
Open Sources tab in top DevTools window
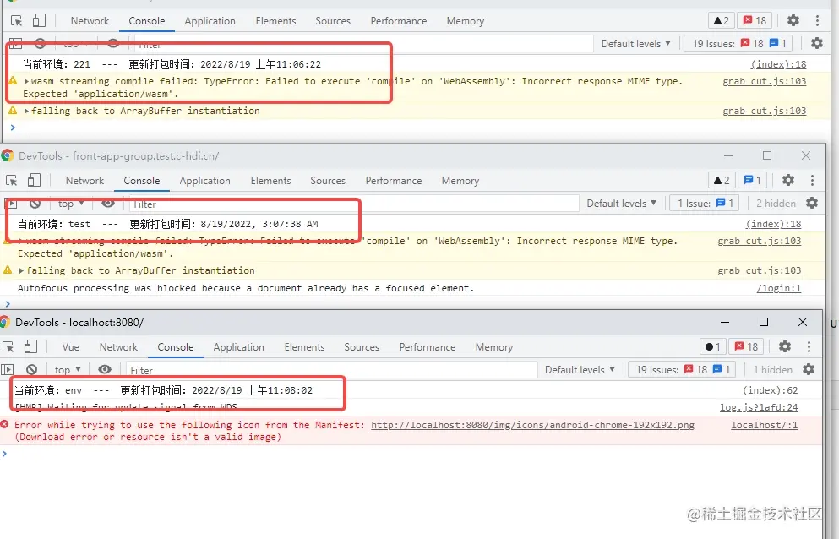tap(333, 21)
